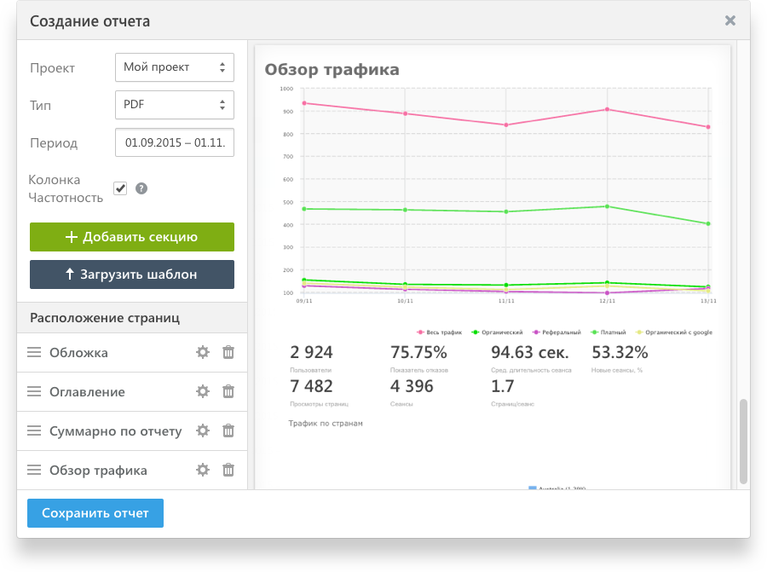Delete the Обзор трафика page

(228, 470)
